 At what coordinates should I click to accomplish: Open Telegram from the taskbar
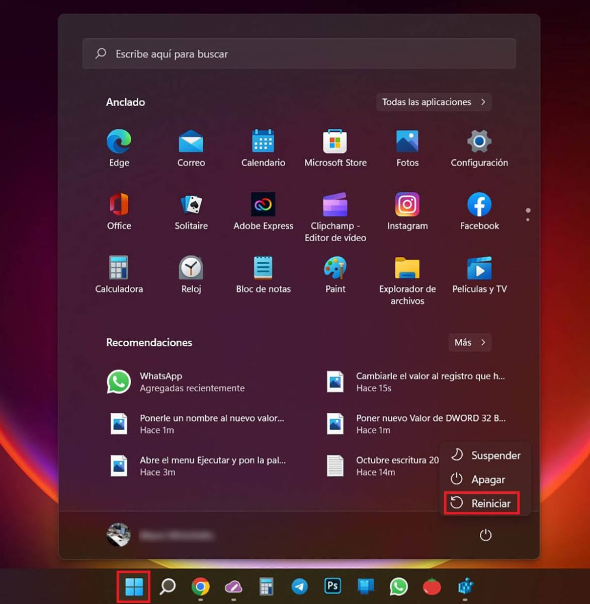coord(300,586)
